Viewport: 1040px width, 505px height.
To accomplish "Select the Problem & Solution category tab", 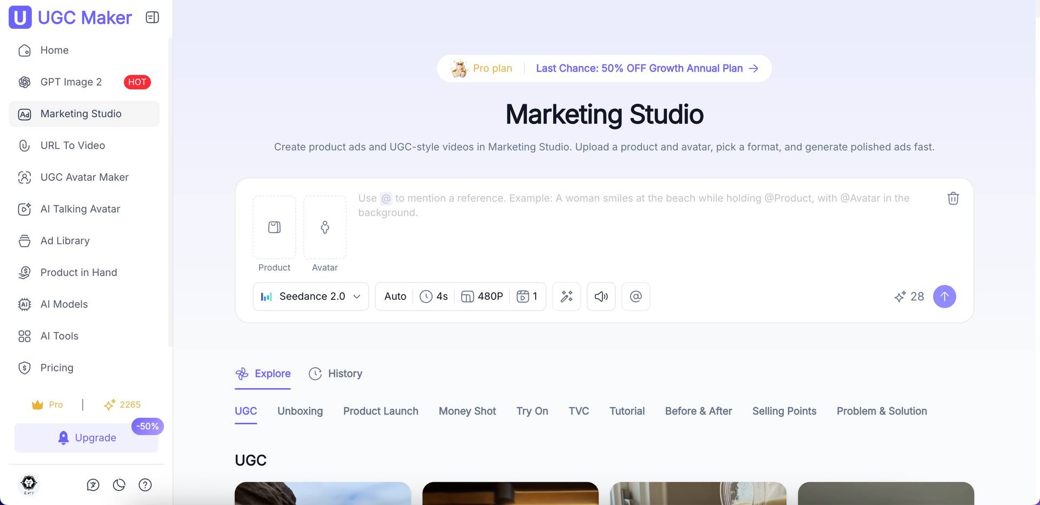I will [882, 411].
